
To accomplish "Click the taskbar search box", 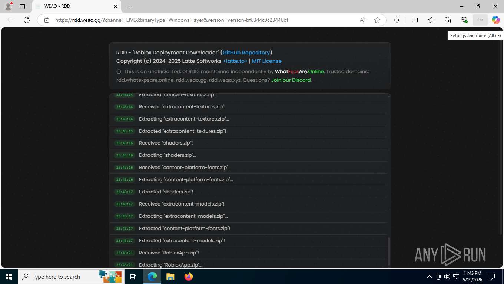I will coord(70,277).
